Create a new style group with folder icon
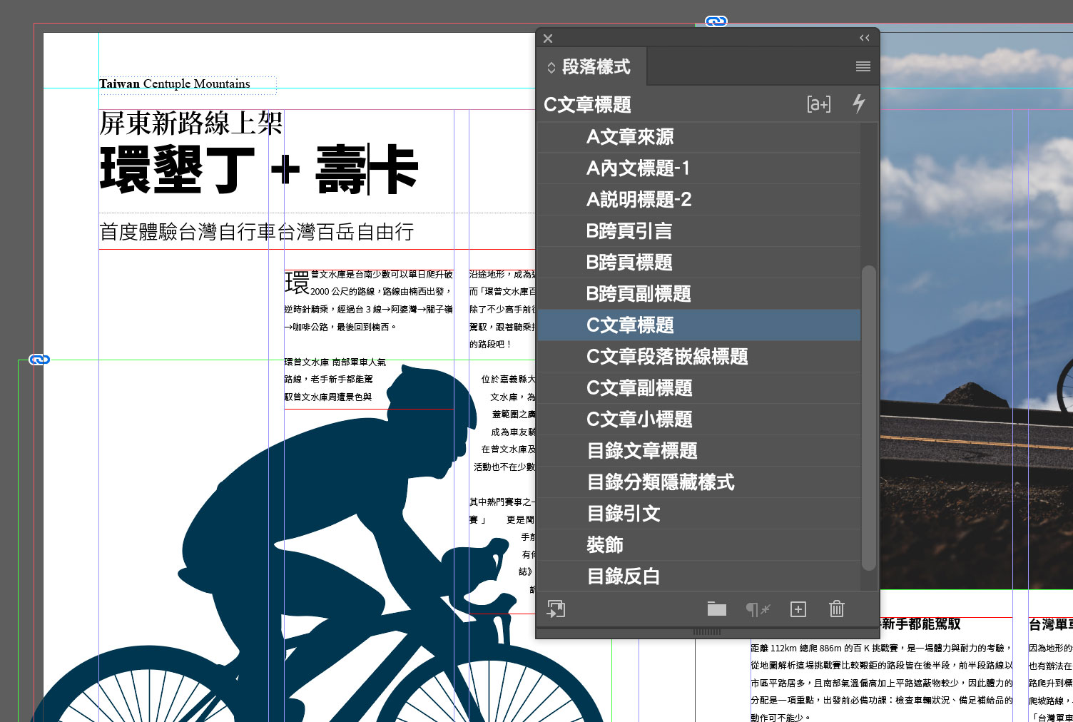Screen dimensions: 1073x722 pos(716,609)
